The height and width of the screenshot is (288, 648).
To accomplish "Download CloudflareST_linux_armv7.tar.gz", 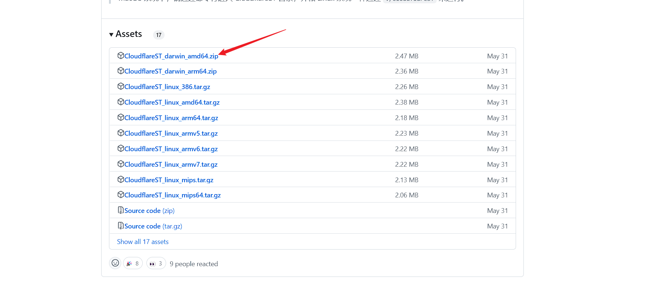I will point(171,165).
